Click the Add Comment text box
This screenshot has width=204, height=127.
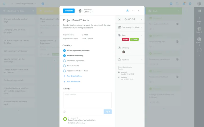87,100
